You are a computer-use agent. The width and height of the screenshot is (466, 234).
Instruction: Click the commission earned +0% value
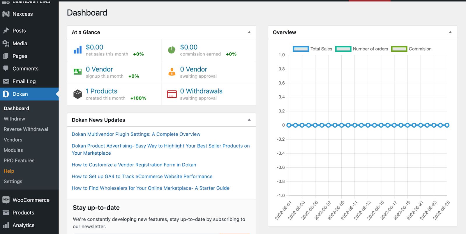click(x=231, y=54)
